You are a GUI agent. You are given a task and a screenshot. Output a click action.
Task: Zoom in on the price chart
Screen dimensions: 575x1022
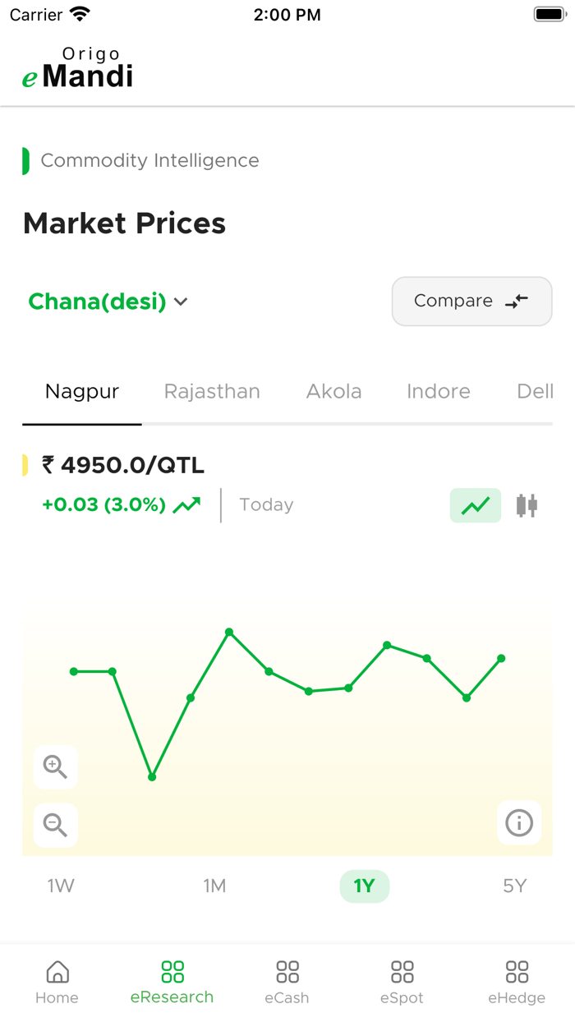tap(55, 766)
